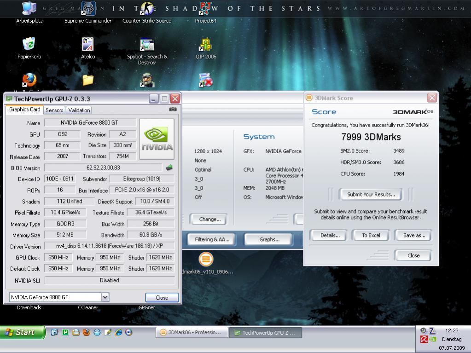Open the GPGnet desktop item
471x353 pixels.
coord(147,307)
